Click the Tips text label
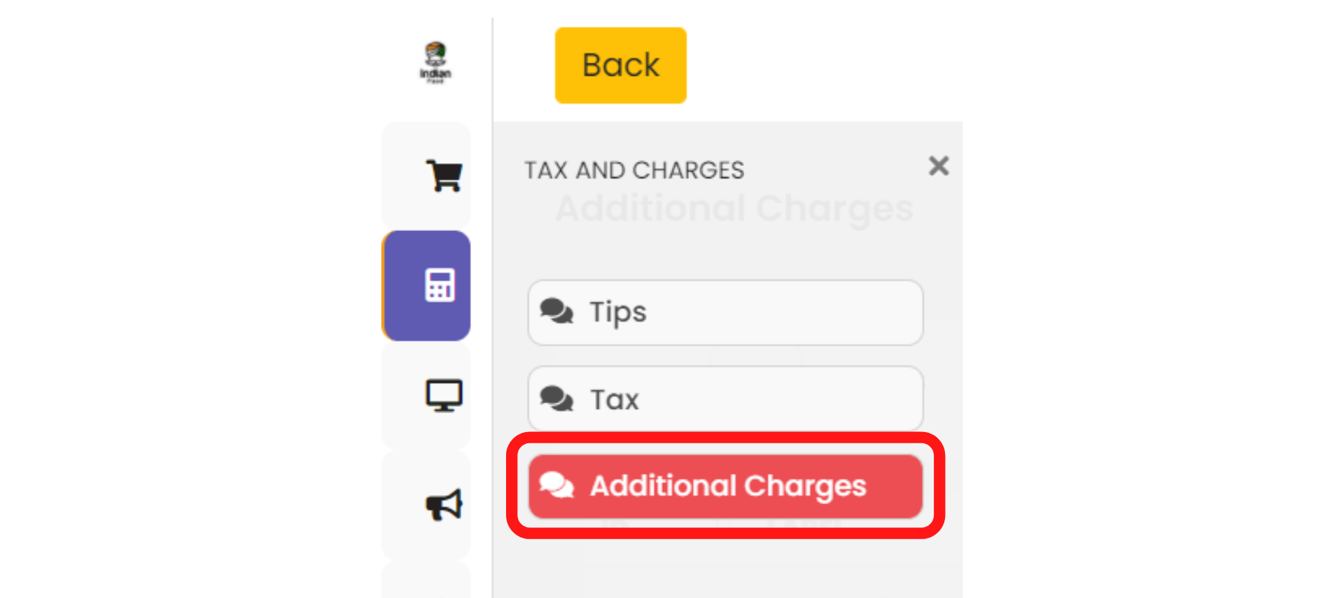This screenshot has height=598, width=1344. point(618,312)
